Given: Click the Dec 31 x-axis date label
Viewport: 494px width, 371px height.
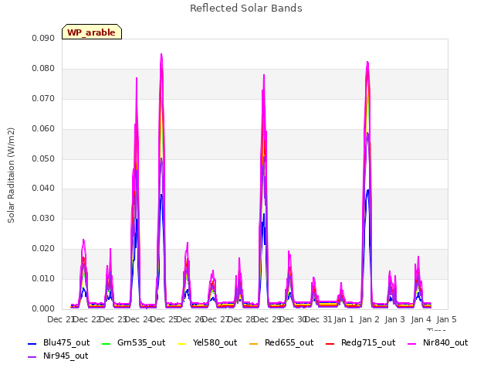Looking at the screenshot, I should click(x=319, y=319).
